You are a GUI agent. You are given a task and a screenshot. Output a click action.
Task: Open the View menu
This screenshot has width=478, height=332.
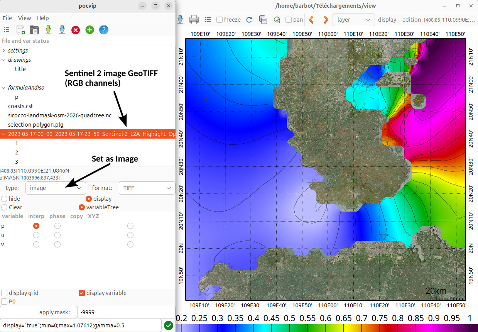(x=25, y=18)
